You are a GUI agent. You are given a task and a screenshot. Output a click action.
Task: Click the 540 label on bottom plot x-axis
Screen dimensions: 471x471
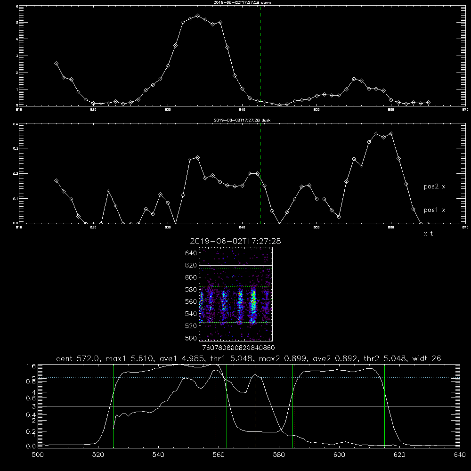158,455
